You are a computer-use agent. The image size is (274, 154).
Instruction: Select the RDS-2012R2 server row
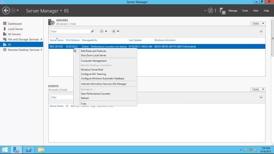(x=157, y=47)
